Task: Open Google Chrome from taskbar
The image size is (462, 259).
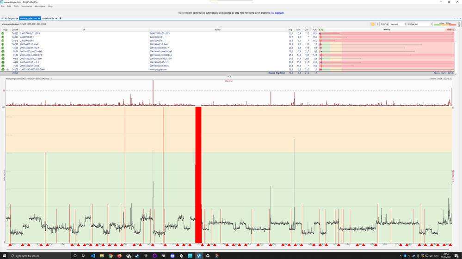Action: tap(111, 256)
